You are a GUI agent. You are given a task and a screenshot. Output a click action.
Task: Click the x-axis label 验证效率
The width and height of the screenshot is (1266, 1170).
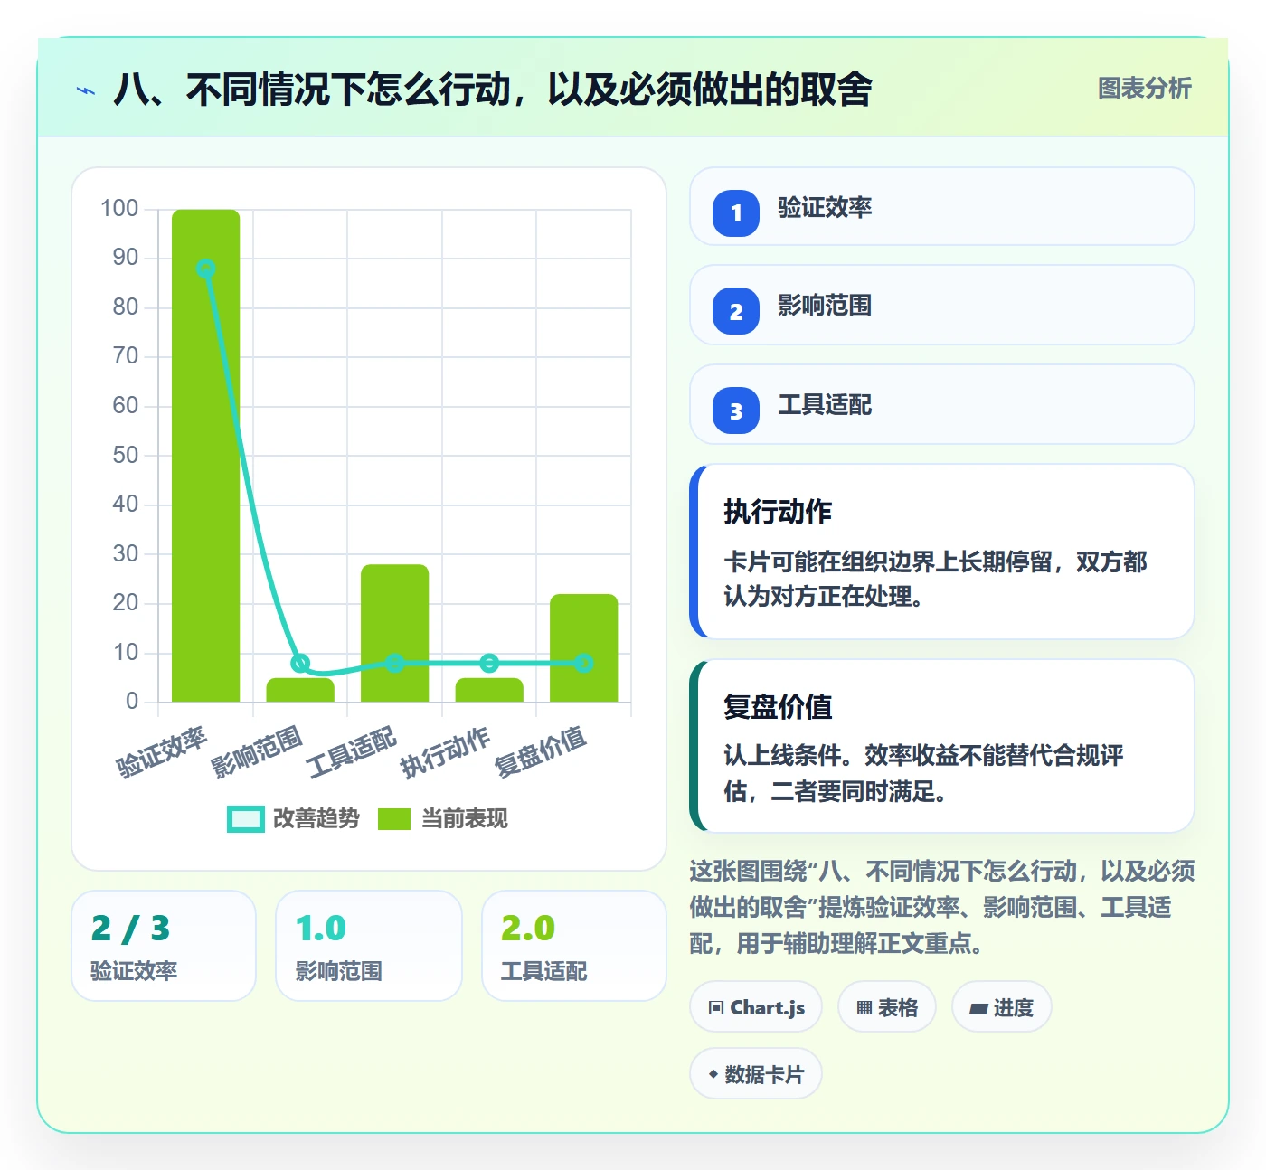162,751
